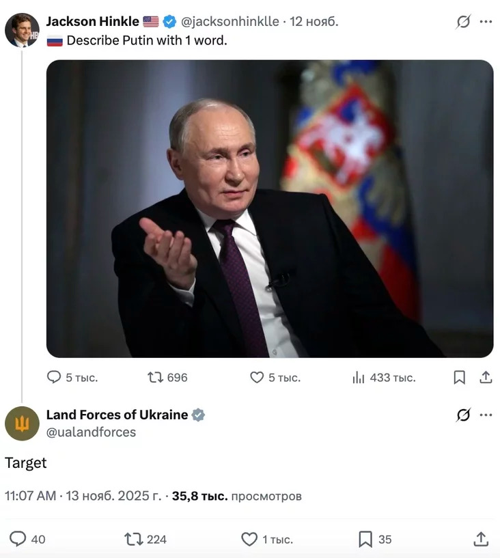Screen dimensions: 500x558
Task: Open Grok icon on Land Forces reply
Action: 463,415
